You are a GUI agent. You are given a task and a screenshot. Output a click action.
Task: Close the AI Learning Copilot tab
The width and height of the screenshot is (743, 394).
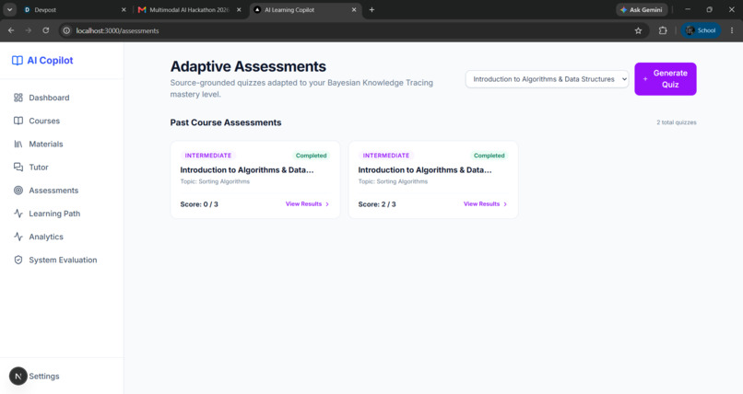click(354, 9)
